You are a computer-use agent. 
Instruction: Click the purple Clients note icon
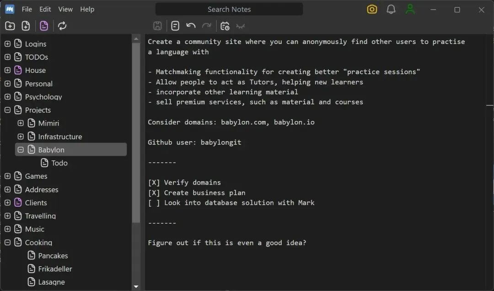coord(18,202)
